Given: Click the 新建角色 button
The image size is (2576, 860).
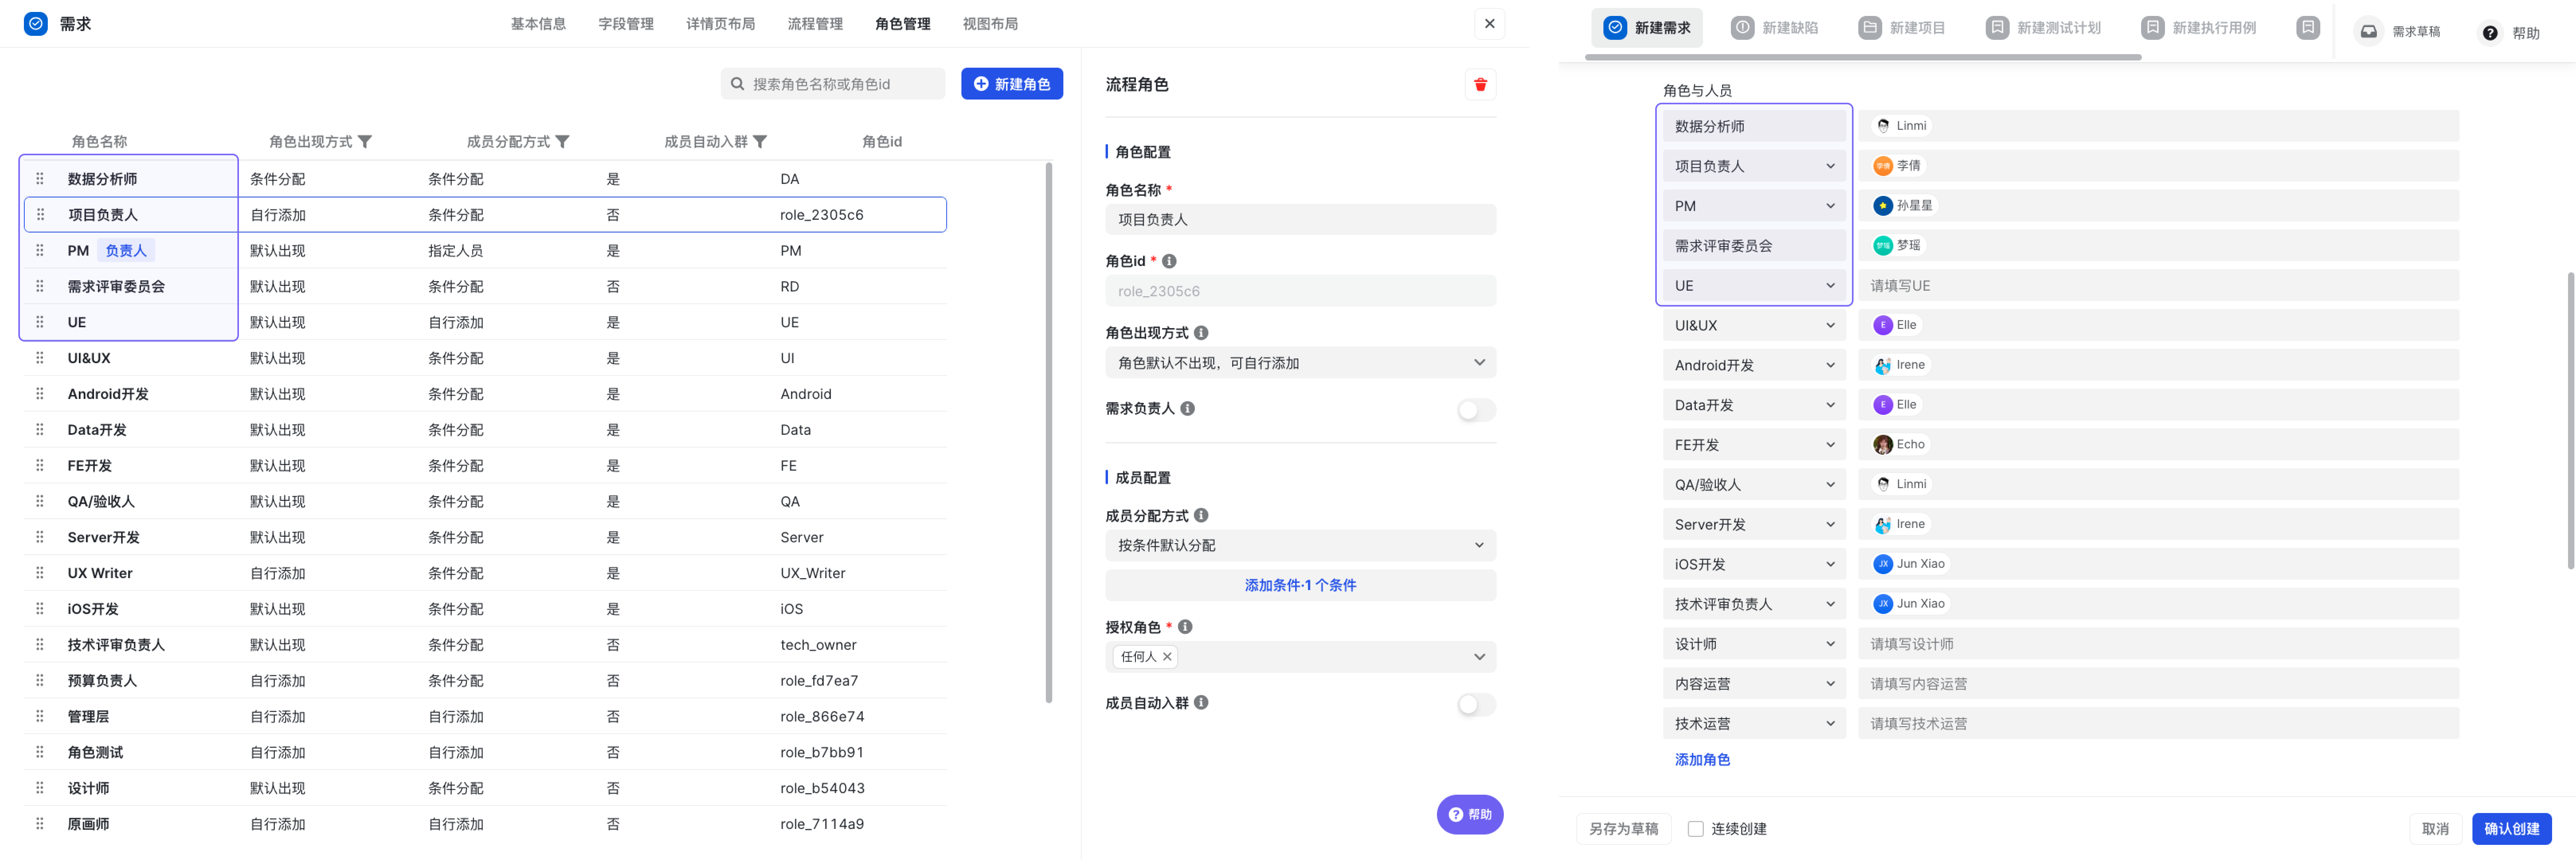Looking at the screenshot, I should [x=1012, y=84].
